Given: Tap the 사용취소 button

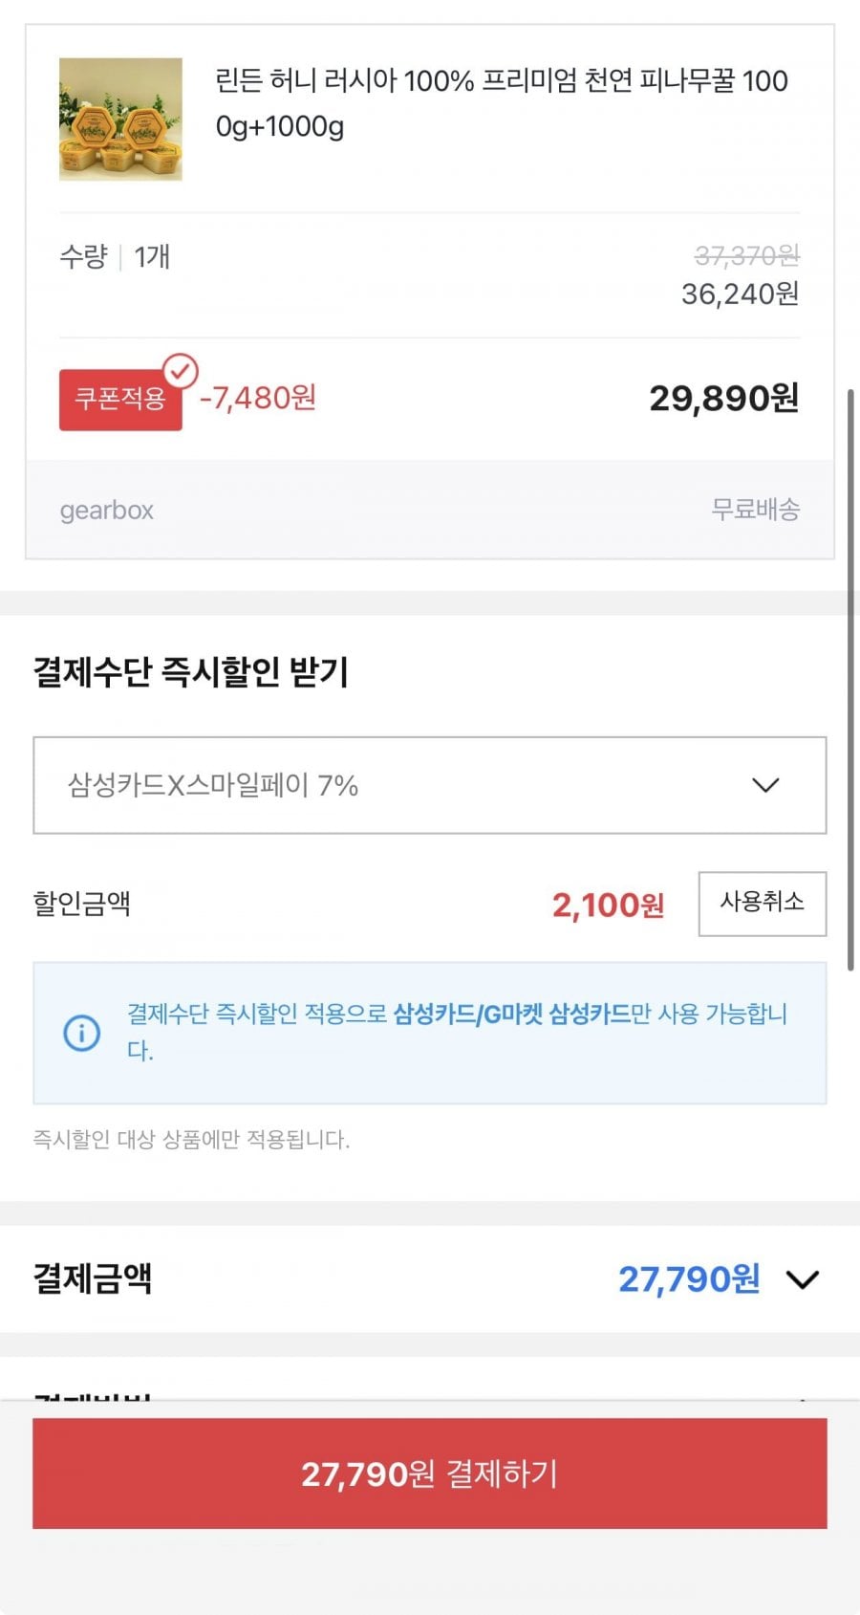Looking at the screenshot, I should point(762,903).
